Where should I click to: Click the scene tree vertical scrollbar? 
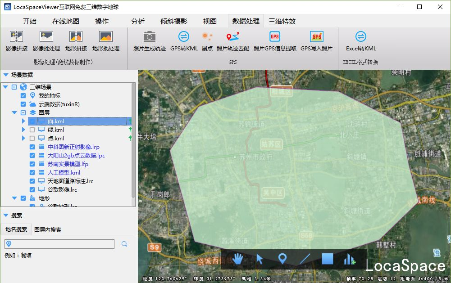click(133, 140)
